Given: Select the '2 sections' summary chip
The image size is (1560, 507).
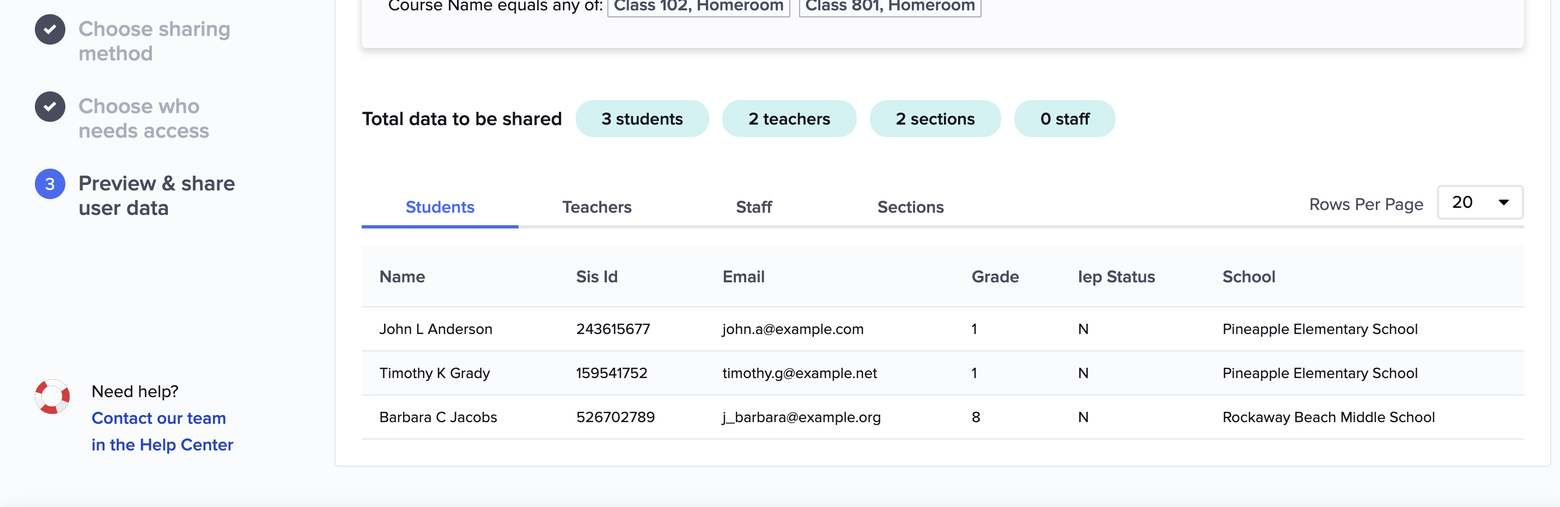Looking at the screenshot, I should pos(935,119).
